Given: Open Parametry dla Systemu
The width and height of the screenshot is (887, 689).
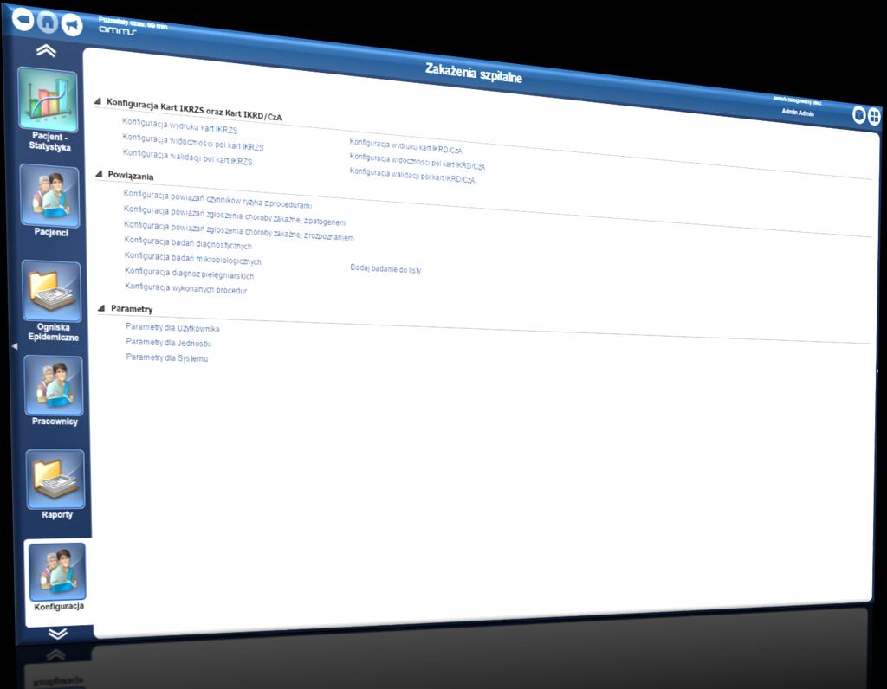Looking at the screenshot, I should 167,357.
